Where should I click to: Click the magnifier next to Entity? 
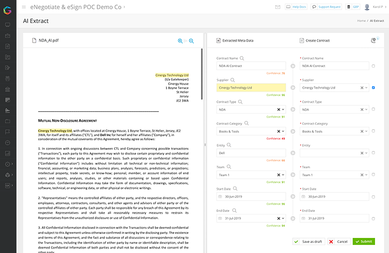click(229, 145)
